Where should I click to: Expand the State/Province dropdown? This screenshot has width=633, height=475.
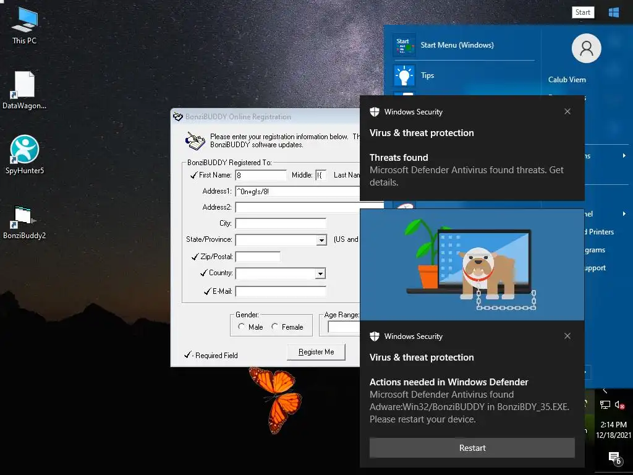[321, 241]
